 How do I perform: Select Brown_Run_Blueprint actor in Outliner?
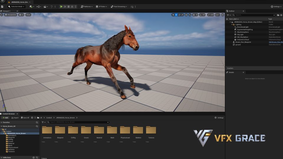coord(243,42)
